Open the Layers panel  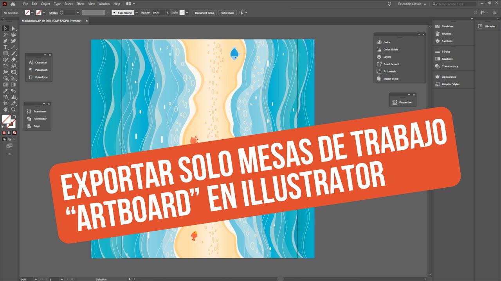click(387, 57)
